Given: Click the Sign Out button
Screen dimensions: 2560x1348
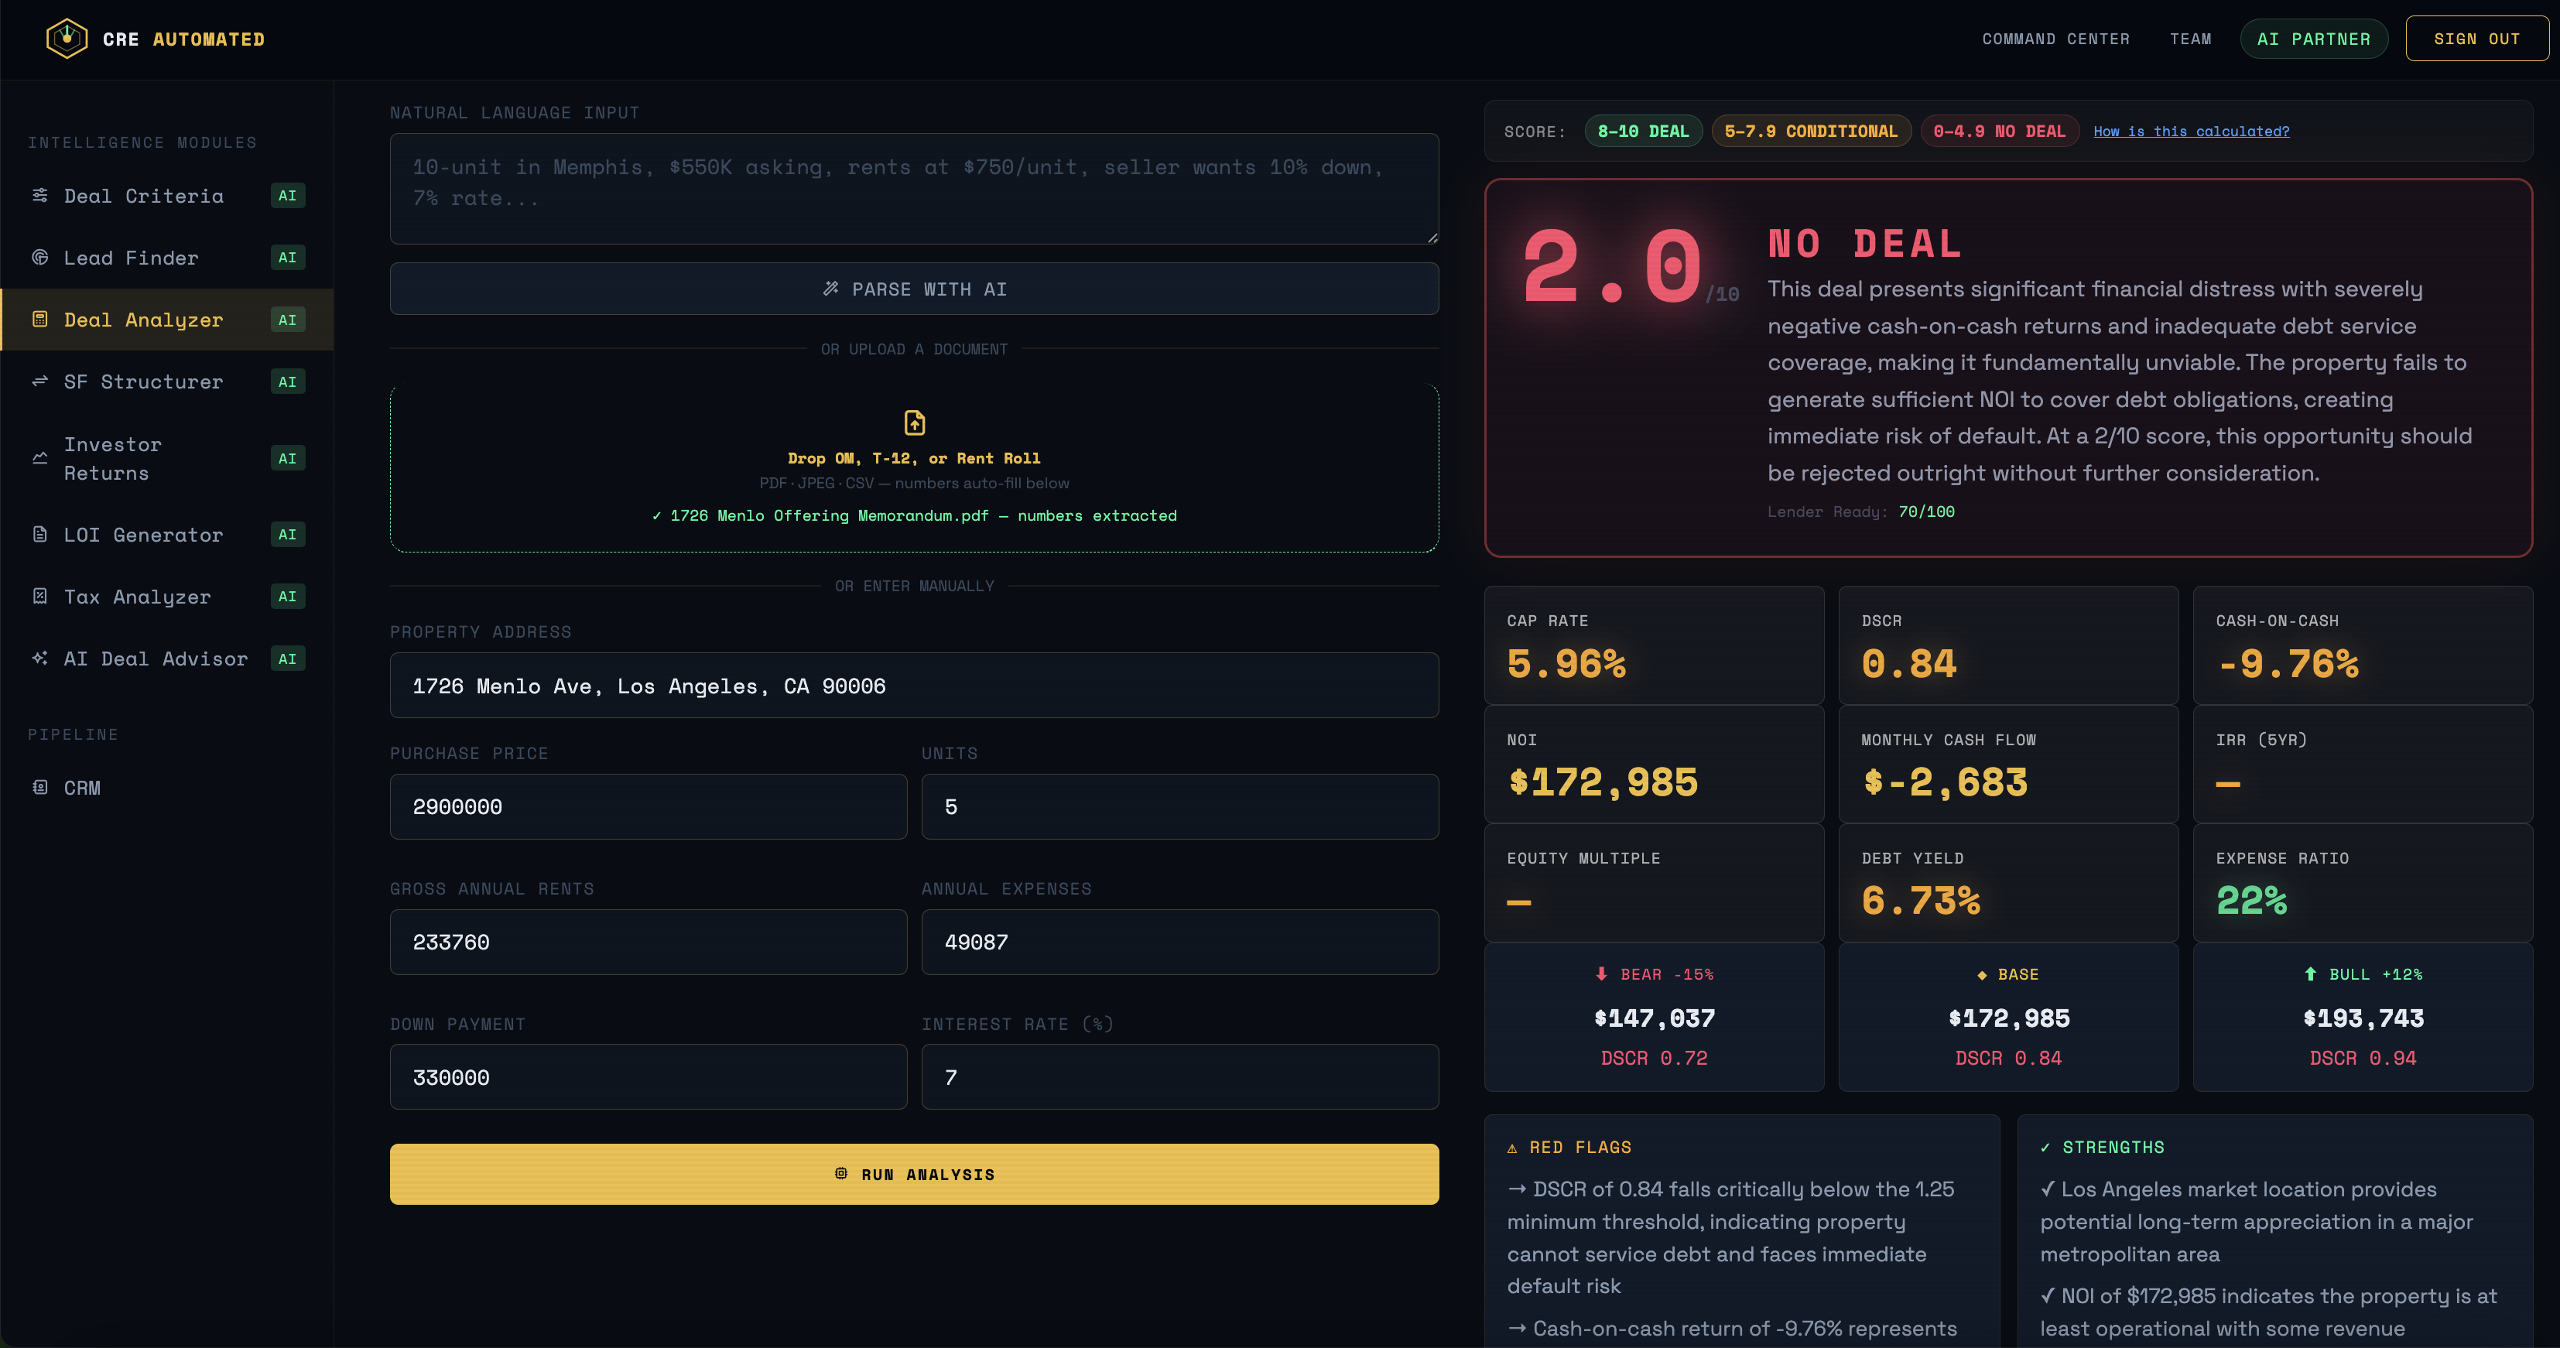Looking at the screenshot, I should coord(2476,39).
